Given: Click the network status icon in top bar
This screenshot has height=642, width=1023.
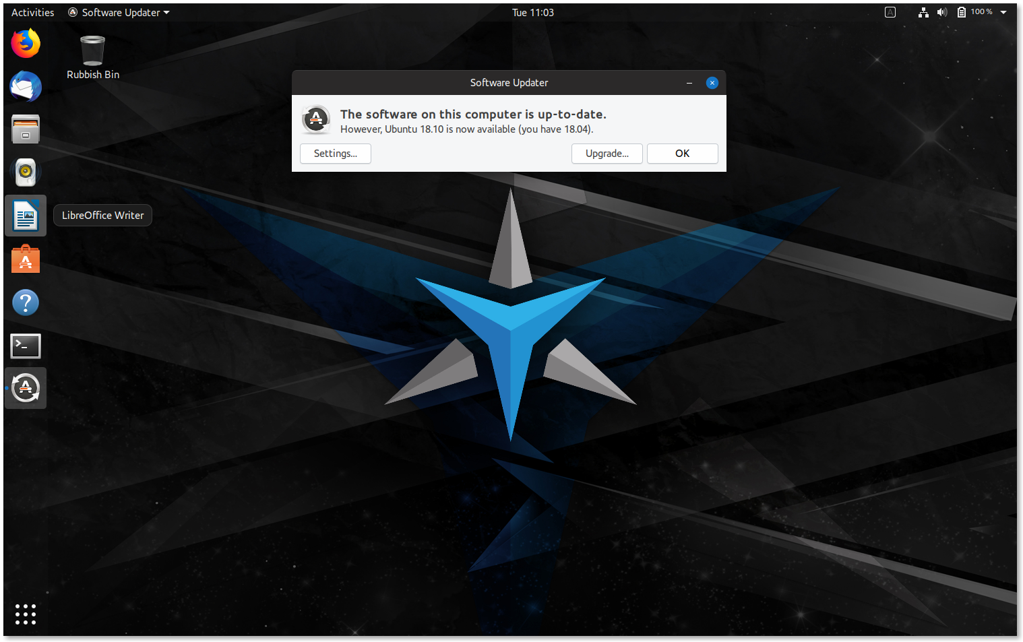Looking at the screenshot, I should [x=923, y=12].
